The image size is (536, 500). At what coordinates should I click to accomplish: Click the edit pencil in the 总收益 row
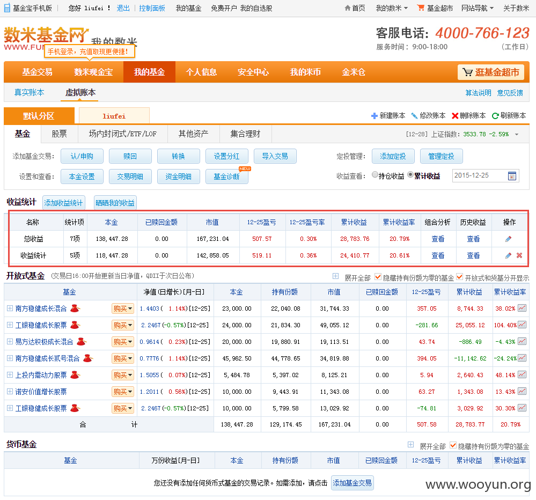(508, 239)
